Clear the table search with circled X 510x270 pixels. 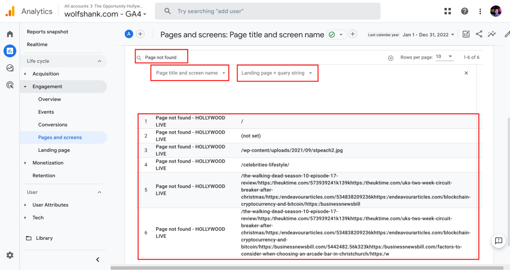[x=390, y=58]
